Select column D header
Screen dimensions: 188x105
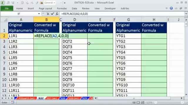pyautogui.click(x=75, y=20)
